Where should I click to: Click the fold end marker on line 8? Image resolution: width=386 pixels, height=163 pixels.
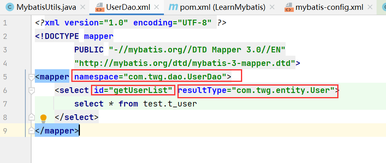pyautogui.click(x=32, y=117)
